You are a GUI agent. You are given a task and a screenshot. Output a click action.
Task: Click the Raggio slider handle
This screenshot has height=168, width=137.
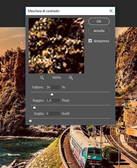coord(34,108)
